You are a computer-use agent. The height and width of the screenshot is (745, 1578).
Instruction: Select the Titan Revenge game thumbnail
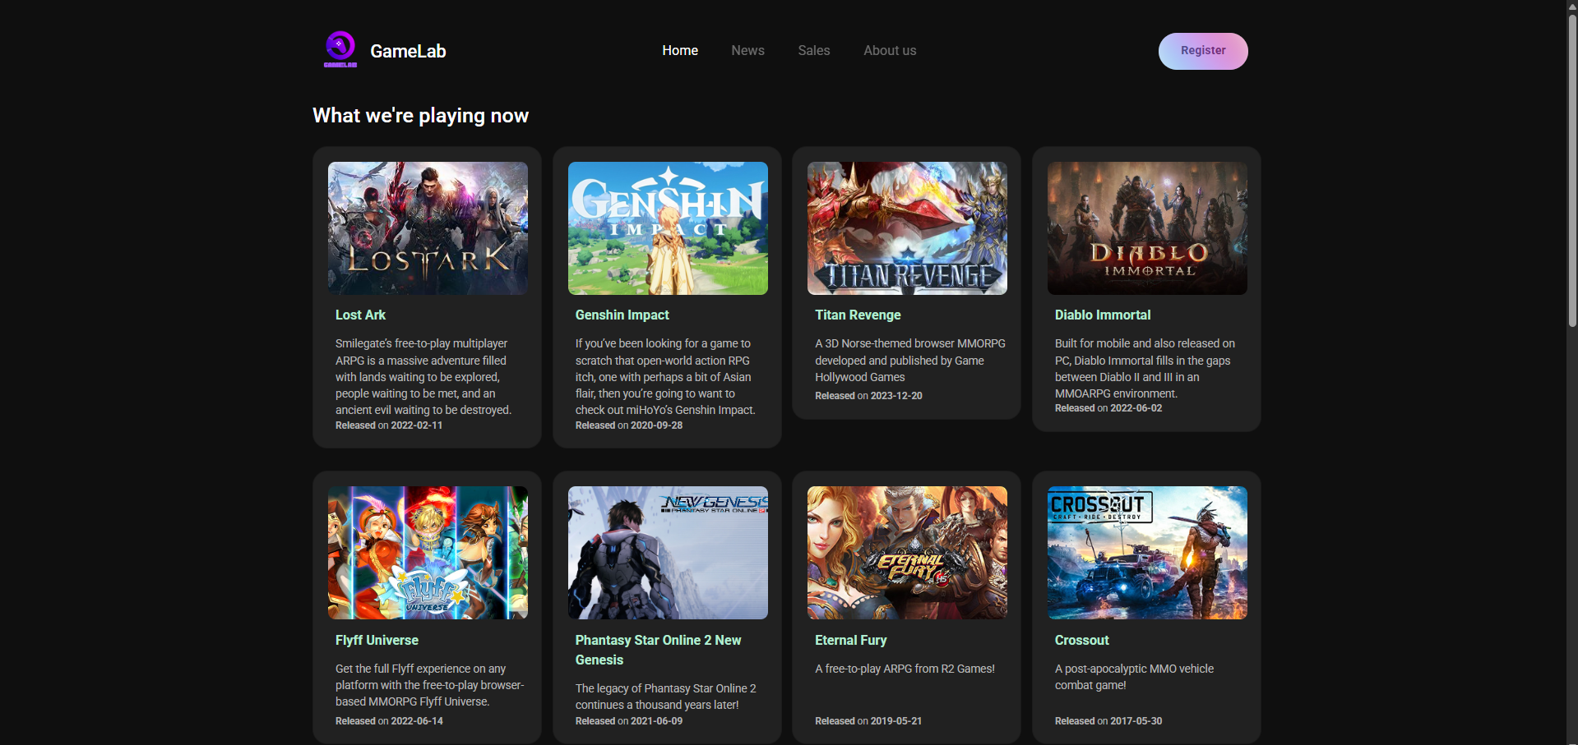(907, 228)
